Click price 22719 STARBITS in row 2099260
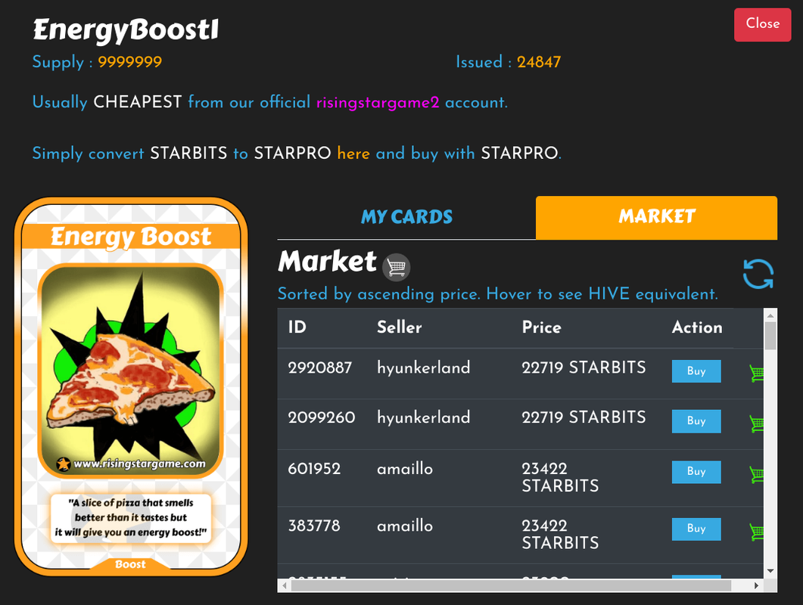 point(584,417)
